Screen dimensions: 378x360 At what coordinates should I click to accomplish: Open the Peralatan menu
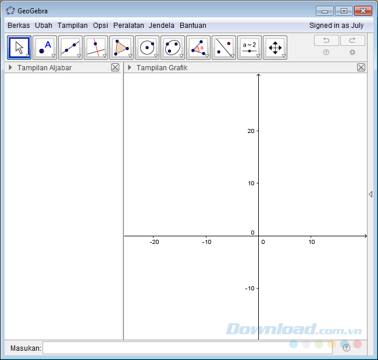[x=129, y=26]
